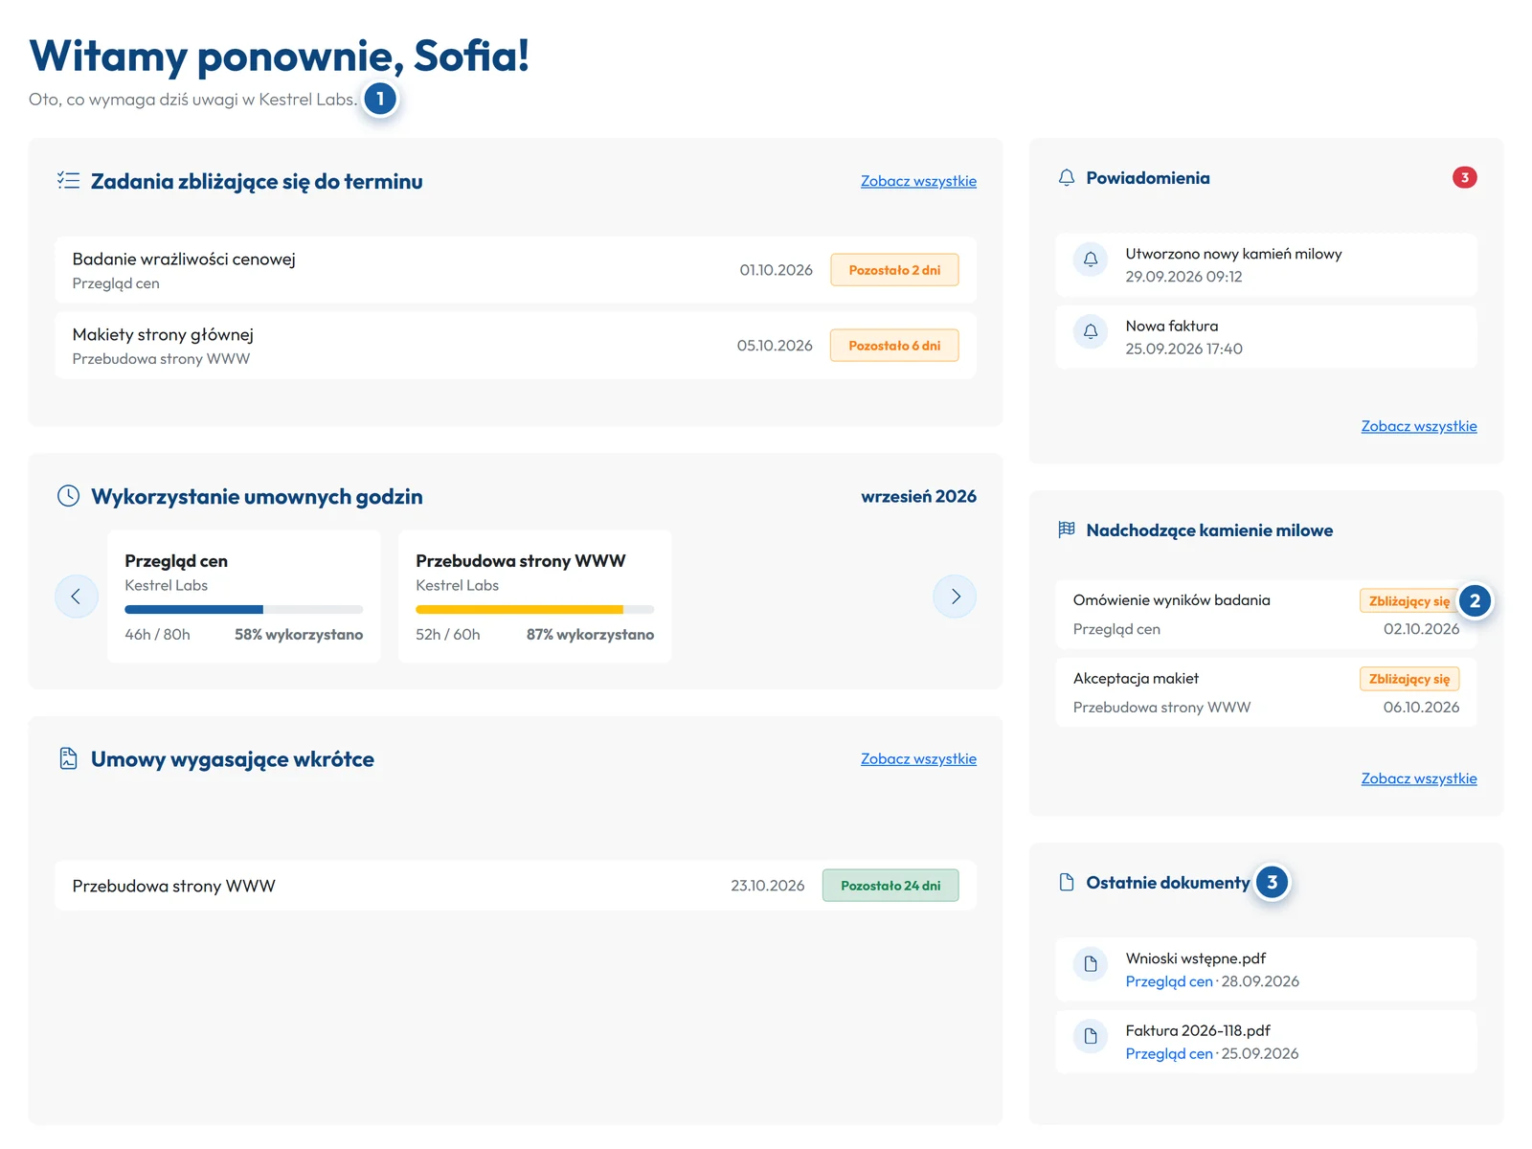Click the wrzesień 2026 month label
Image resolution: width=1532 pixels, height=1149 pixels.
coord(918,496)
